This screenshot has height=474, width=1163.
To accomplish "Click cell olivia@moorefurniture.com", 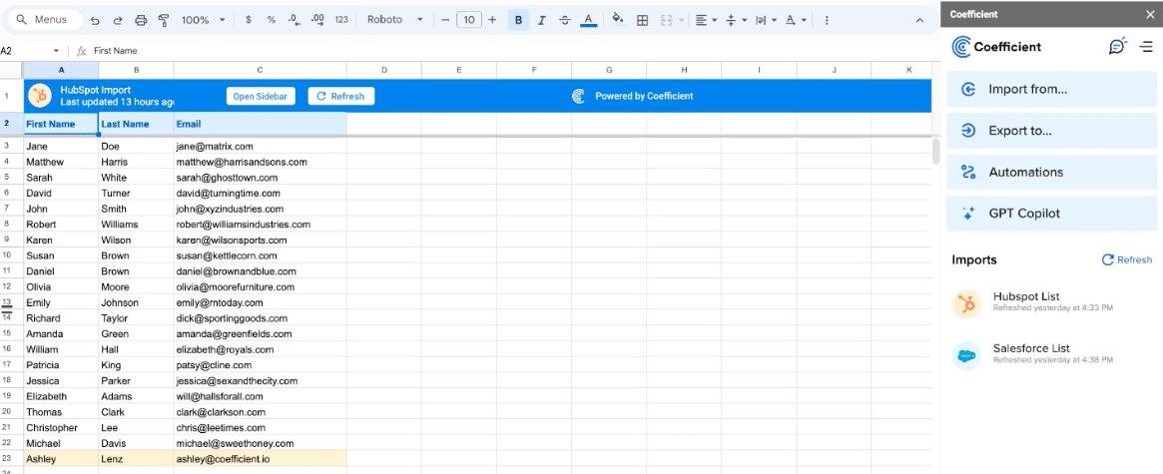I will (x=261, y=287).
